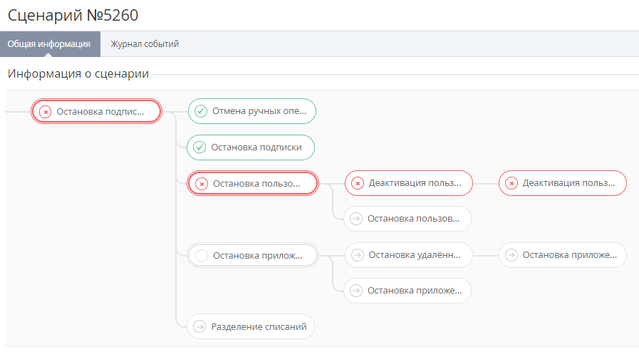Click empty circle icon in Остановка прилож node
Viewport: 639px width, 352px height.
(x=202, y=255)
